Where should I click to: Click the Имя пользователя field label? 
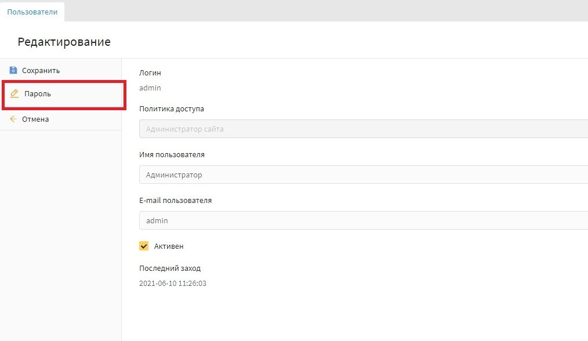click(x=172, y=155)
